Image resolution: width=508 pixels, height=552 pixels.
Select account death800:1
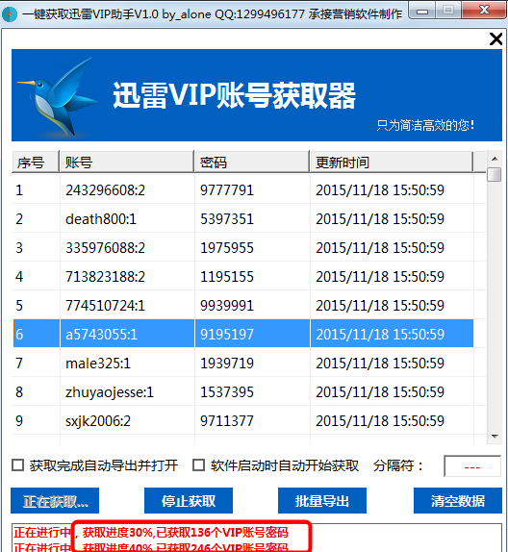pos(101,219)
